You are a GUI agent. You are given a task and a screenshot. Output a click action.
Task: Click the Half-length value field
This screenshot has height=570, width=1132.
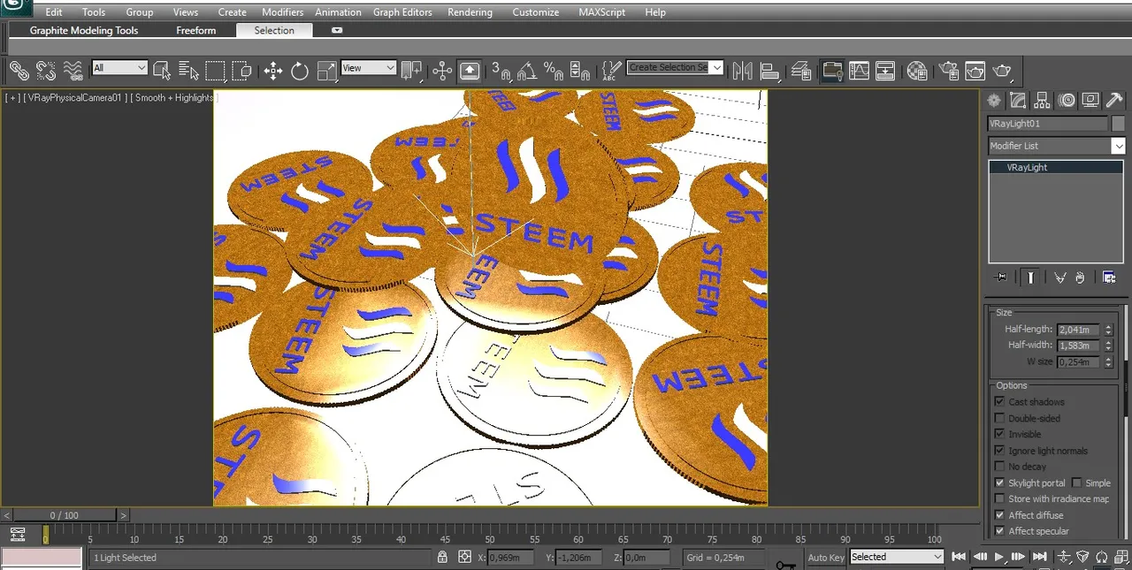[x=1078, y=330]
